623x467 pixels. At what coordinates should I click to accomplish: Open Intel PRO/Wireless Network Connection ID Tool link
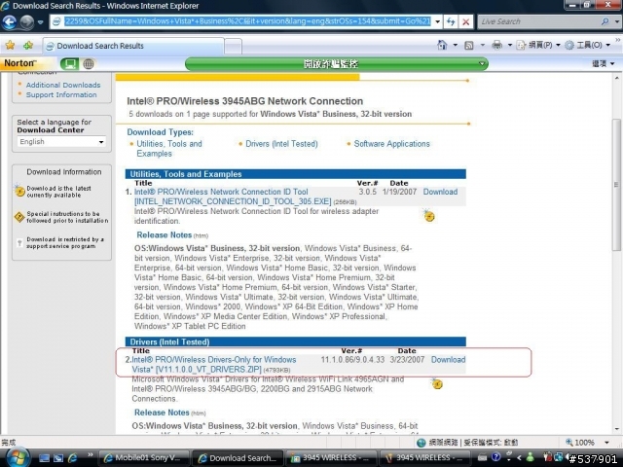tap(233, 197)
